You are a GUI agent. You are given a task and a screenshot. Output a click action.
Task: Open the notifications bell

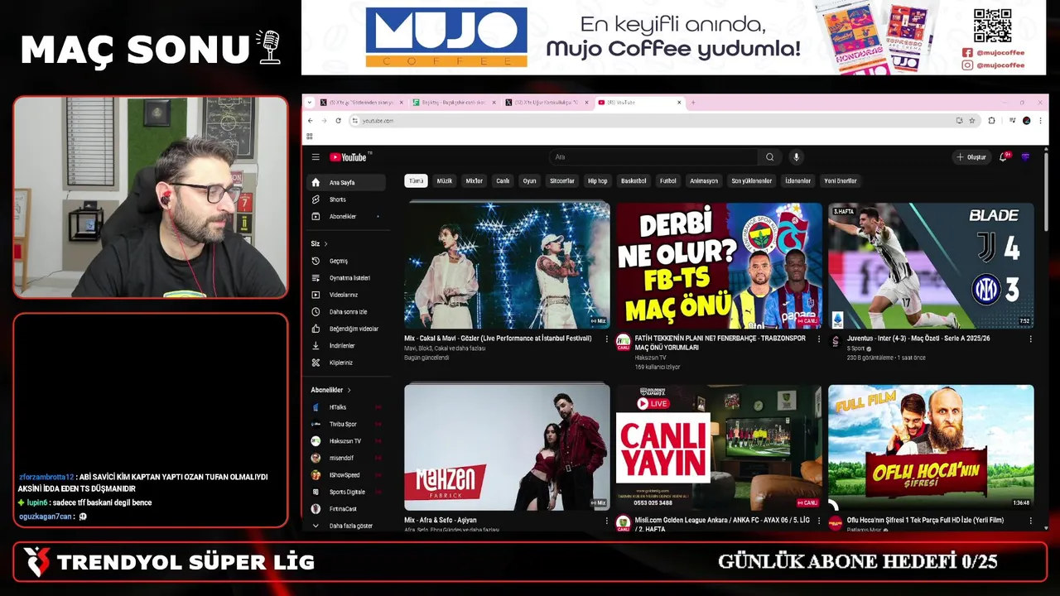[x=1003, y=156]
